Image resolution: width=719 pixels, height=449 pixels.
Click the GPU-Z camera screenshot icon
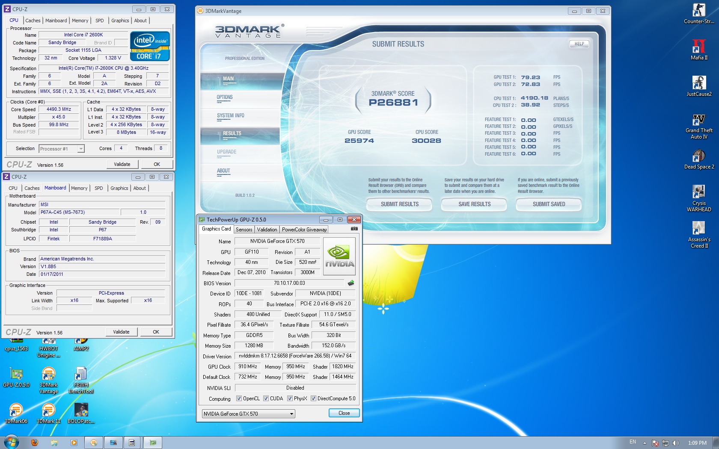(354, 229)
